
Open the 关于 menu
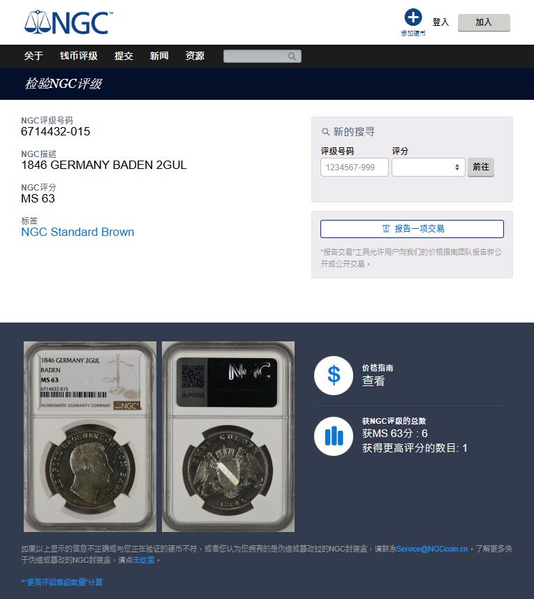click(34, 56)
